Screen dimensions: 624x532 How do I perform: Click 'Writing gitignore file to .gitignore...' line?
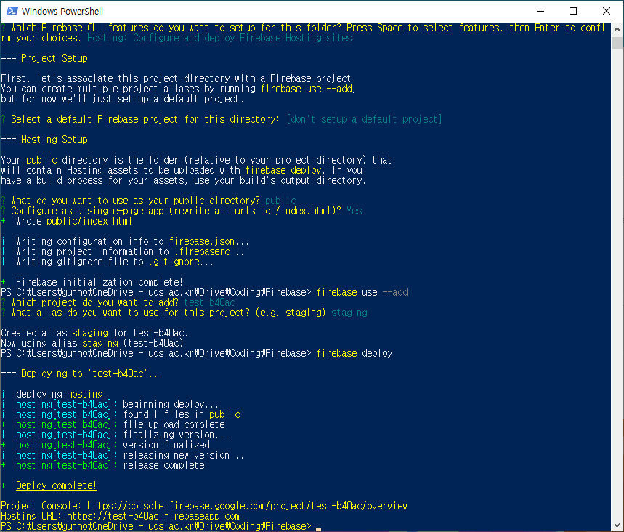click(x=115, y=262)
